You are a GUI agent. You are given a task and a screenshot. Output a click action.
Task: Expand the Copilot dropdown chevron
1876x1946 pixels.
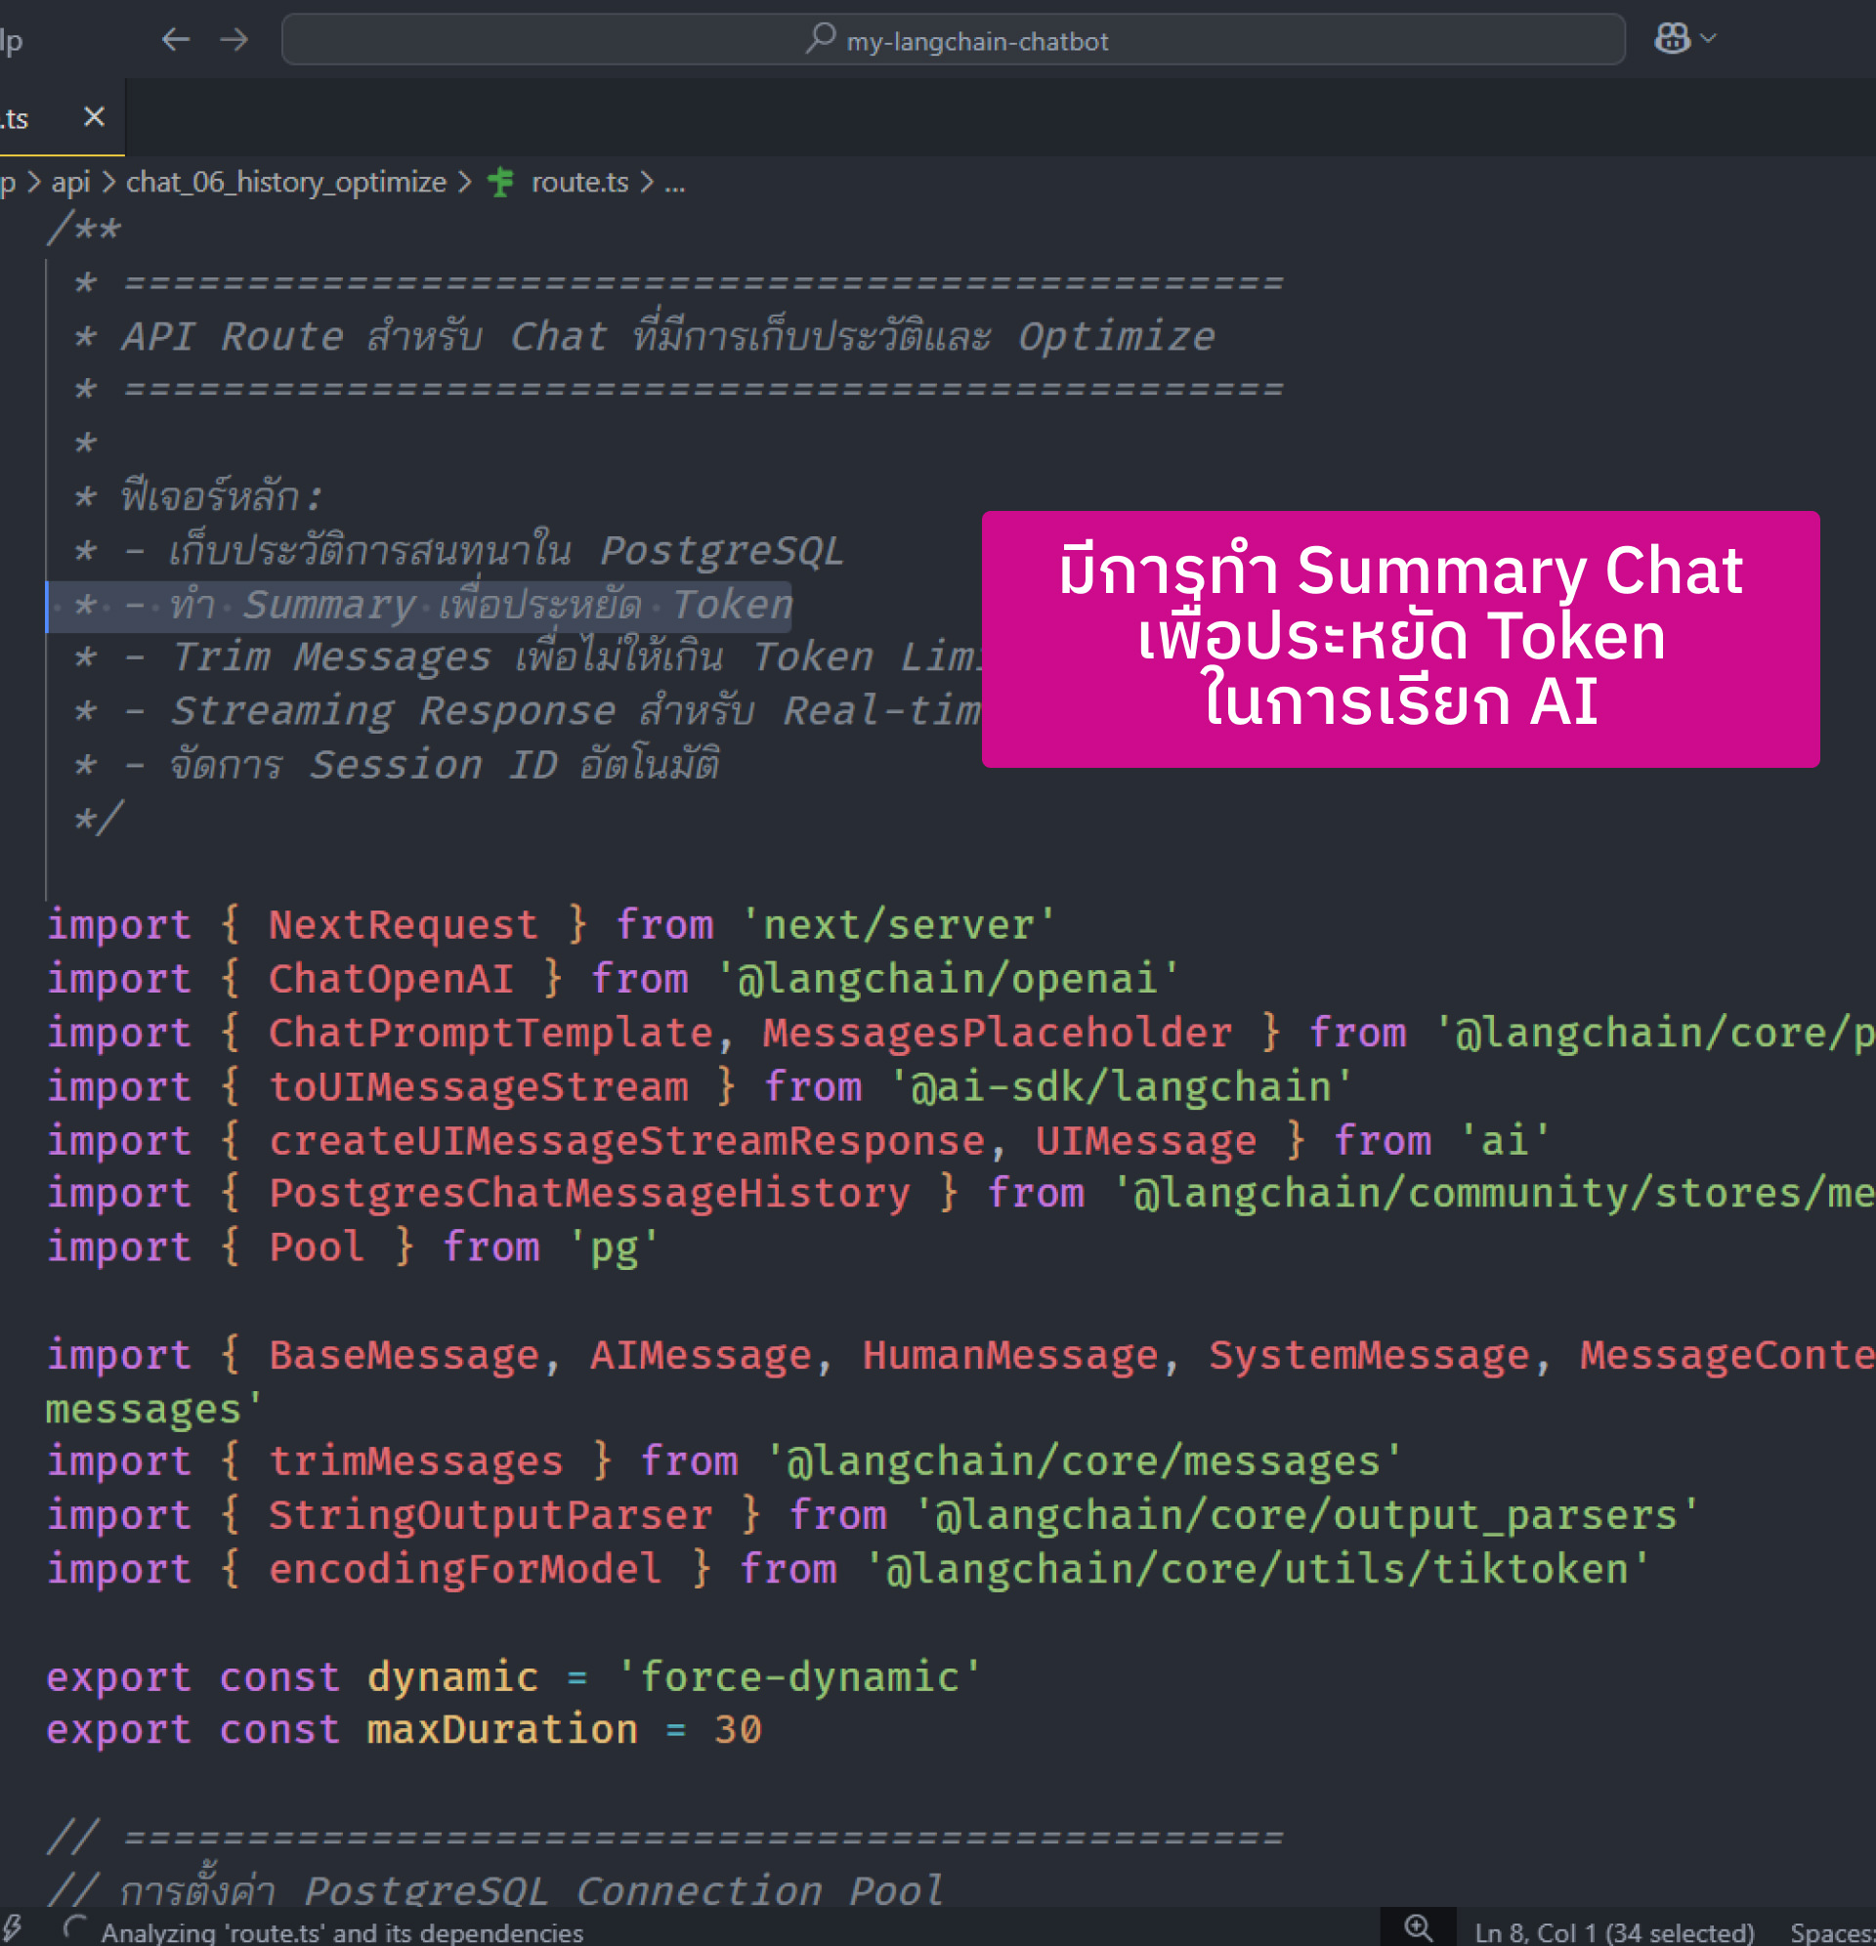(1709, 39)
